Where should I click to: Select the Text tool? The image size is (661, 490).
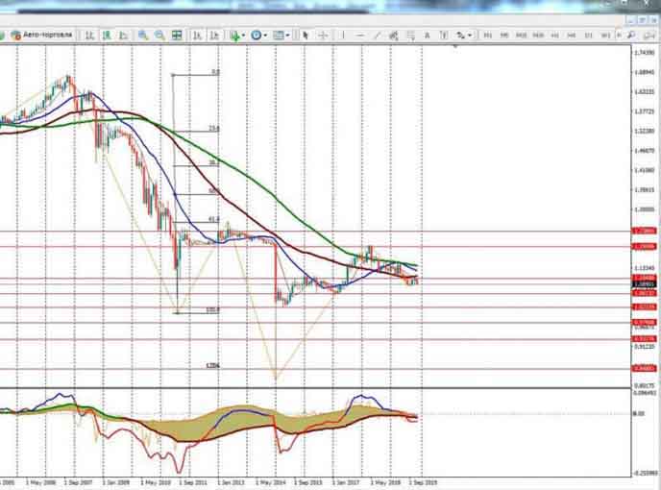coord(427,36)
